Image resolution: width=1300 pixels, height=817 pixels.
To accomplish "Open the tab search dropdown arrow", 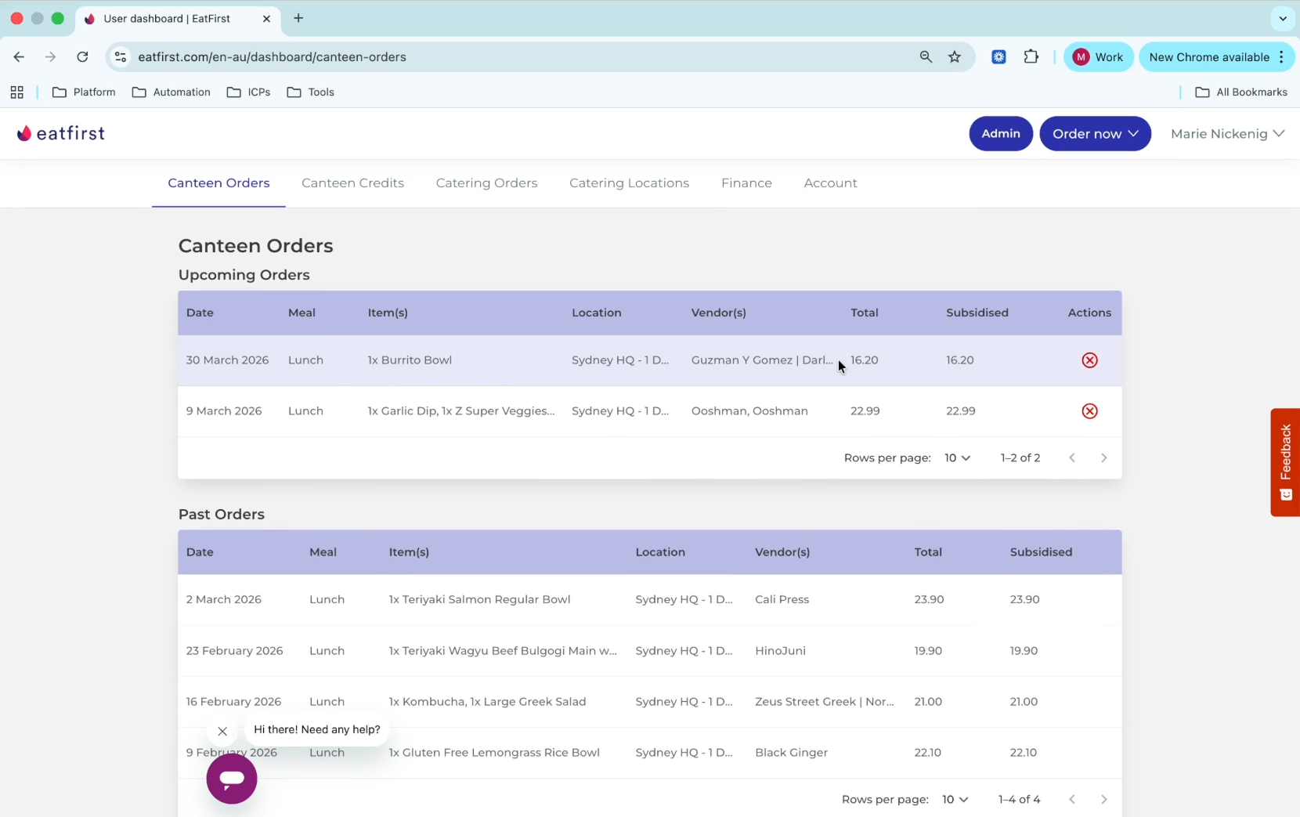I will (1282, 18).
